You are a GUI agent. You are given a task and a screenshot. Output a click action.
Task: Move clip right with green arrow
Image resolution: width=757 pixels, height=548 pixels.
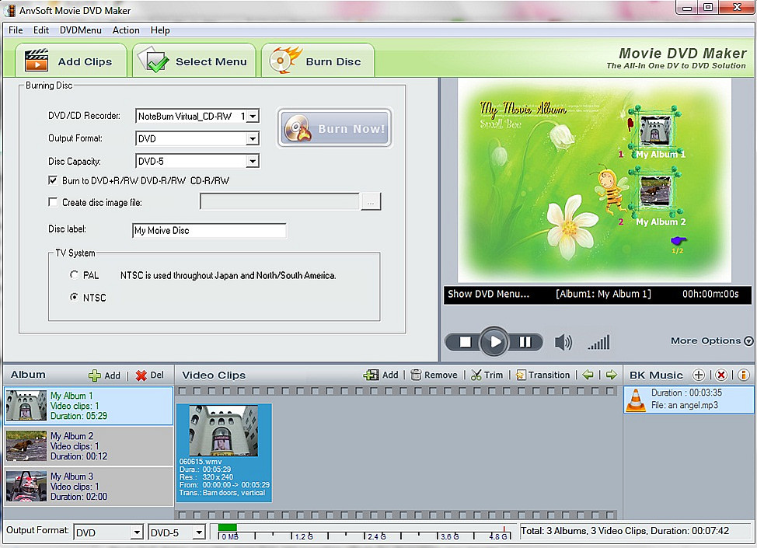coord(611,375)
